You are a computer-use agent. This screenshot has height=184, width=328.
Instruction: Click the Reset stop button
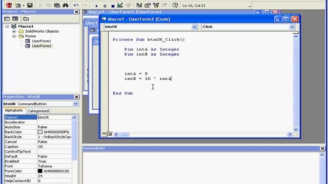pos(113,6)
